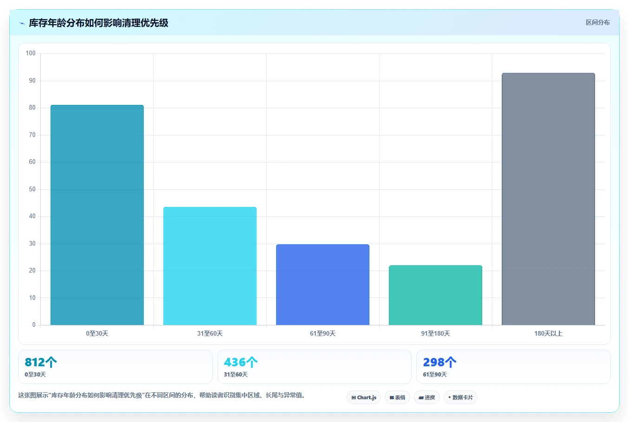This screenshot has width=629, height=422.
Task: Click the Chart.js tag chip
Action: [364, 397]
